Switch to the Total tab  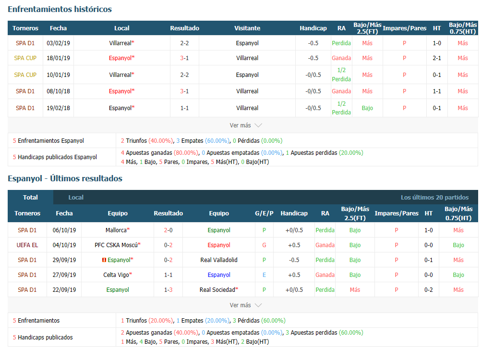[x=30, y=197]
